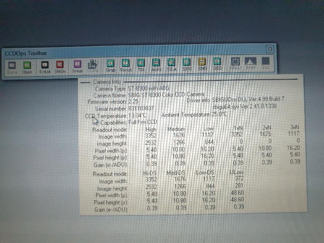Screen dimensions: 324x243
Task: Click the 'ULow' readout mode header
Action: click(x=237, y=172)
